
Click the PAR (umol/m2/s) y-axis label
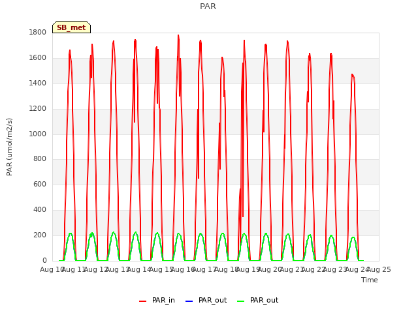[9, 147]
